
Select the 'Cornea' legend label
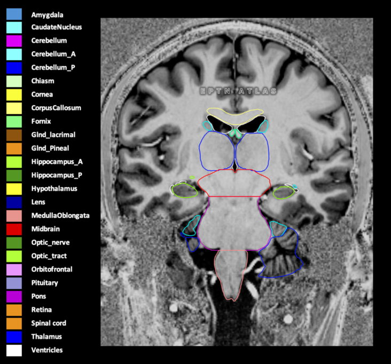[42, 94]
